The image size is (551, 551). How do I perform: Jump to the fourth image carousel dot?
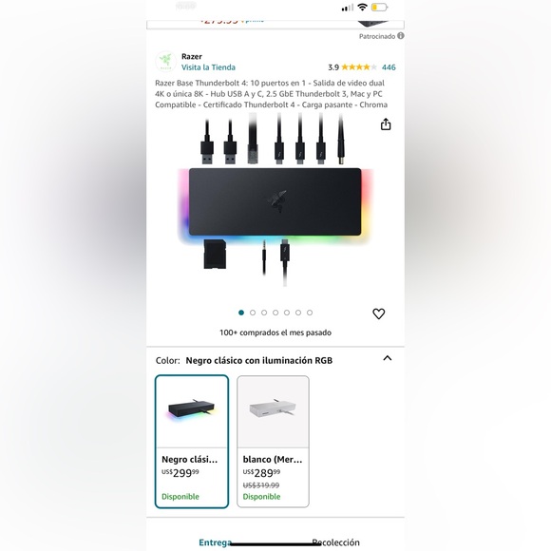pos(275,313)
